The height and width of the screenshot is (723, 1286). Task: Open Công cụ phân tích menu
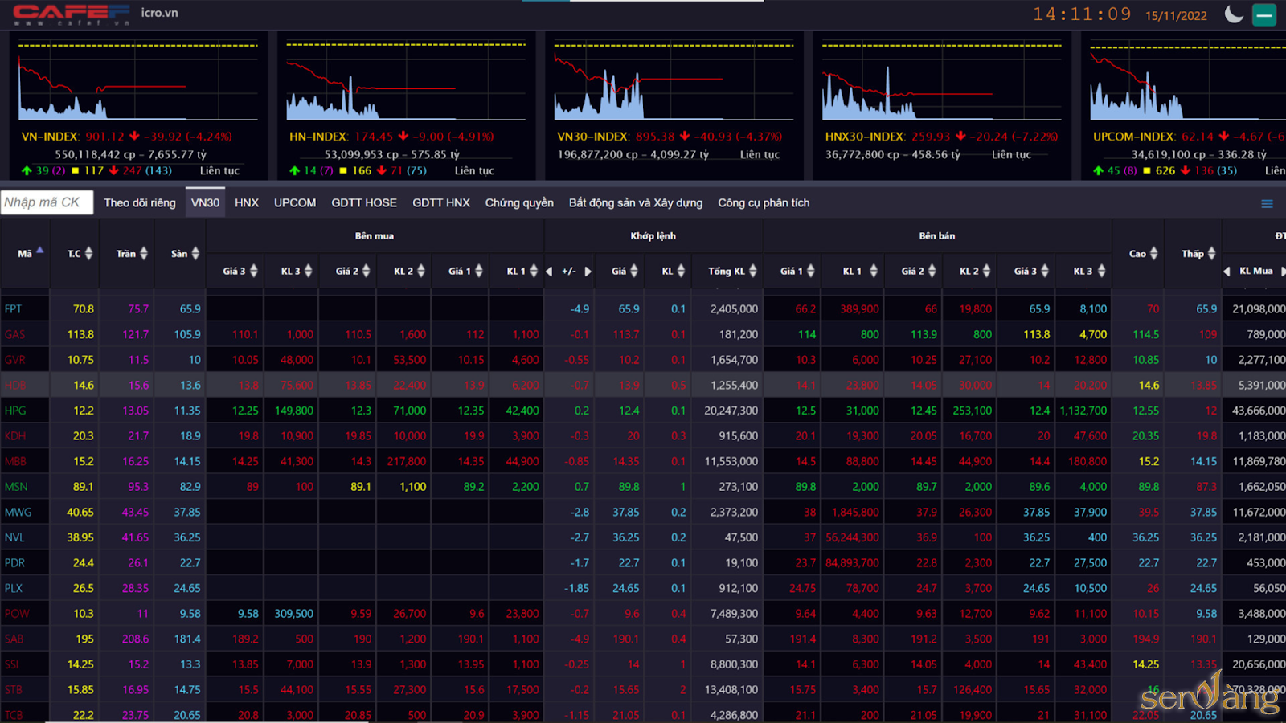[x=764, y=202]
